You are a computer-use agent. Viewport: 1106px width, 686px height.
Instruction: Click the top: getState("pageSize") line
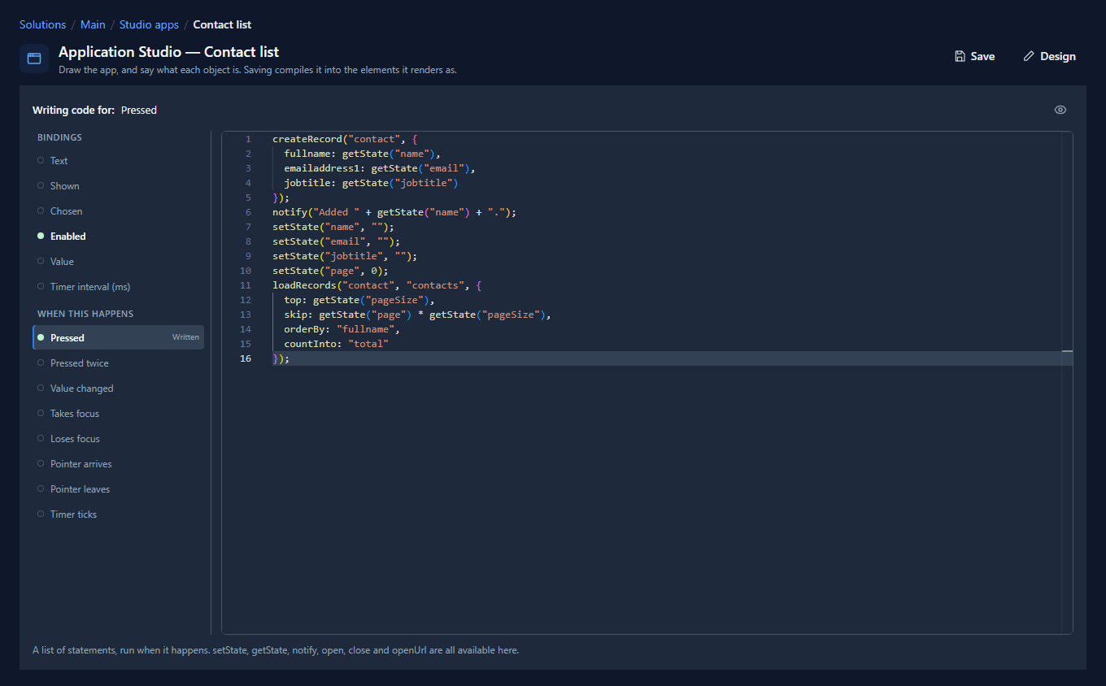click(x=359, y=300)
